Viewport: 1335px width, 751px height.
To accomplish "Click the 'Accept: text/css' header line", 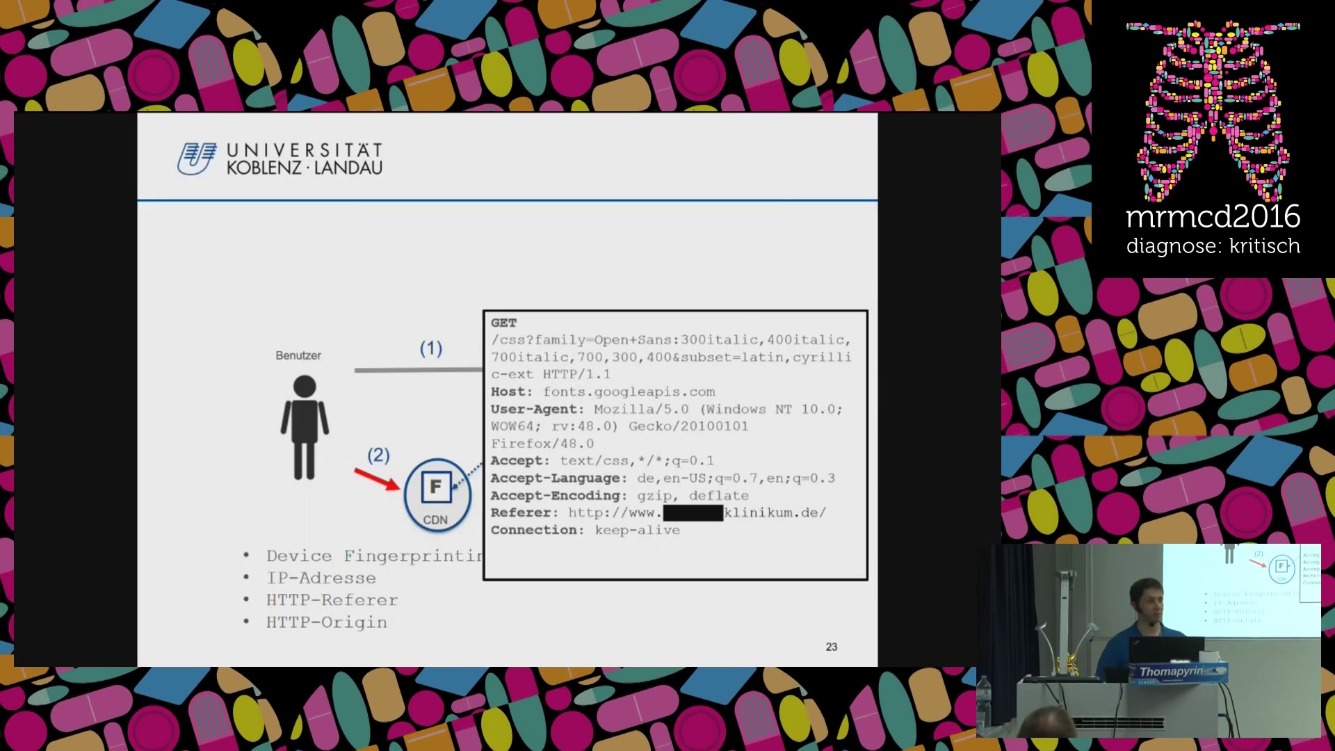I will (602, 461).
